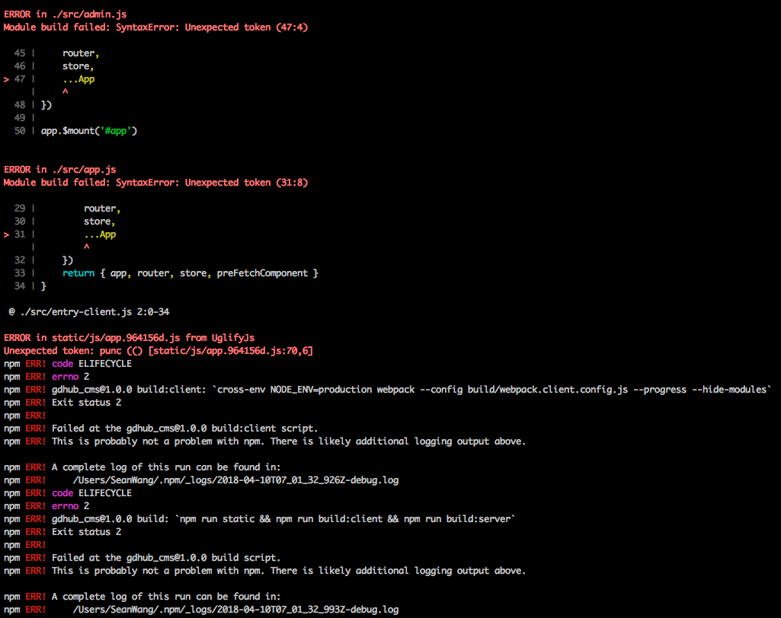Image resolution: width=781 pixels, height=618 pixels.
Task: Click the first 'errno 2' line
Action: pyautogui.click(x=46, y=377)
